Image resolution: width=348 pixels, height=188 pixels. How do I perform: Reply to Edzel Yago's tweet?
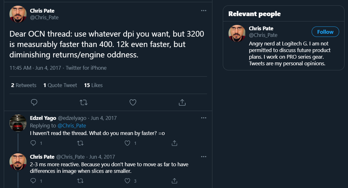click(x=34, y=143)
